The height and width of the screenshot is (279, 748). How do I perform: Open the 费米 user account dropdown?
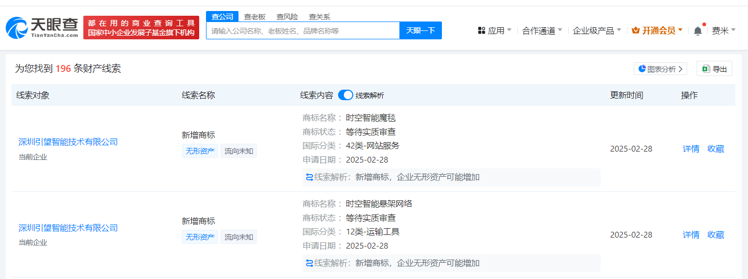click(723, 31)
